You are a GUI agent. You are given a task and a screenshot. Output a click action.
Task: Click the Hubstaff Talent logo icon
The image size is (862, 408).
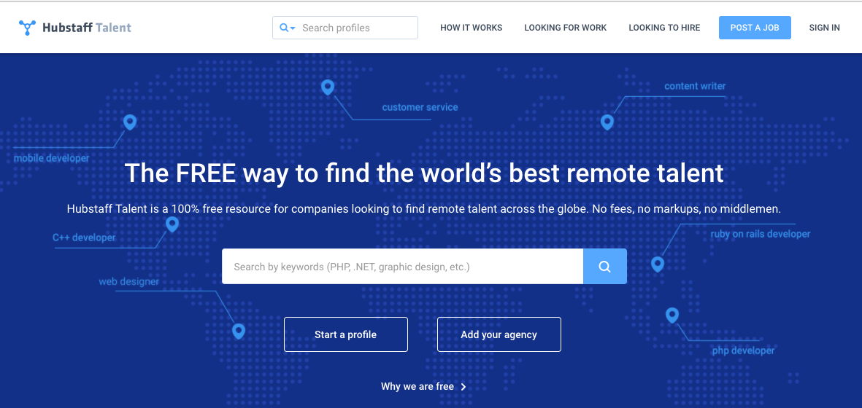tap(28, 28)
